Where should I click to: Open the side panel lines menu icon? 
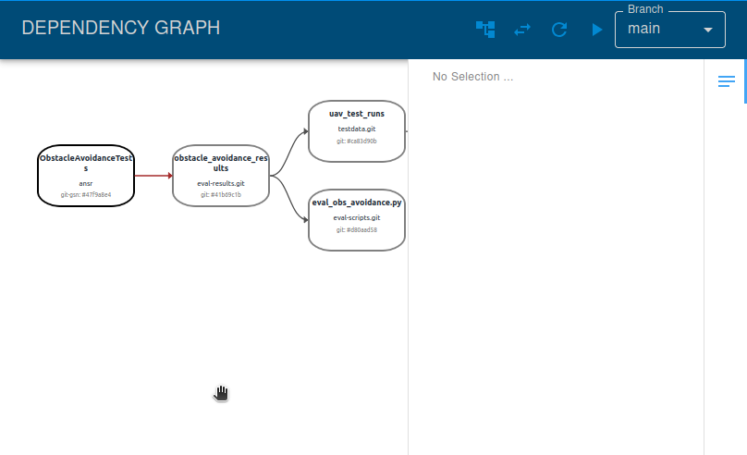click(x=726, y=81)
